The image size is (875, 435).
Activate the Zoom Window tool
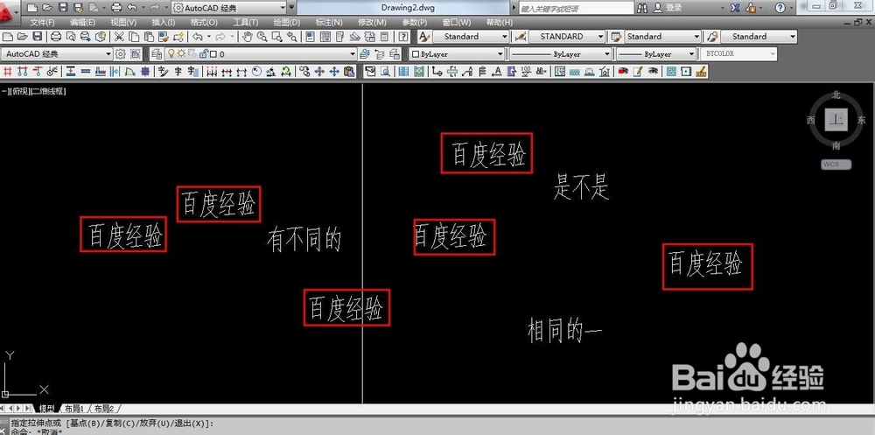pyautogui.click(x=276, y=37)
